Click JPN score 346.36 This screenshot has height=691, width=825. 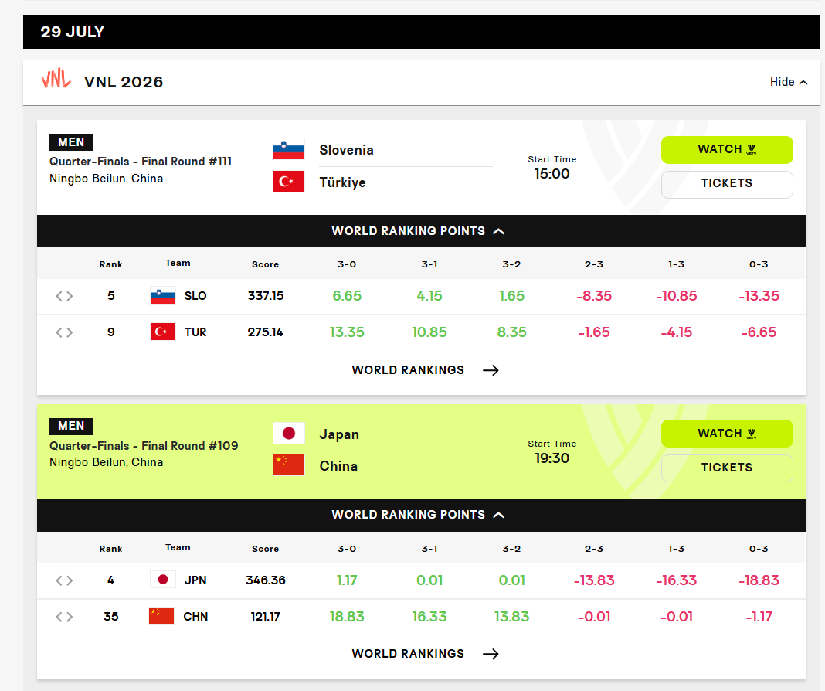tap(266, 580)
